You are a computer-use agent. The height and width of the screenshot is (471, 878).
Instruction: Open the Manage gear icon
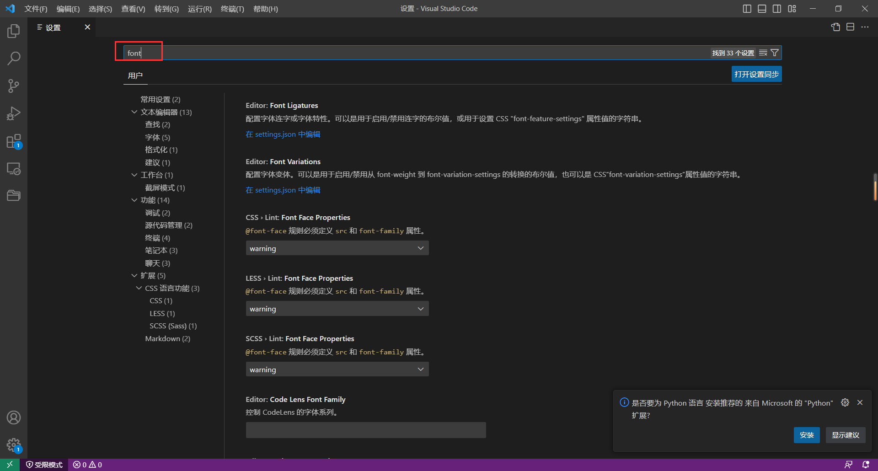(14, 445)
